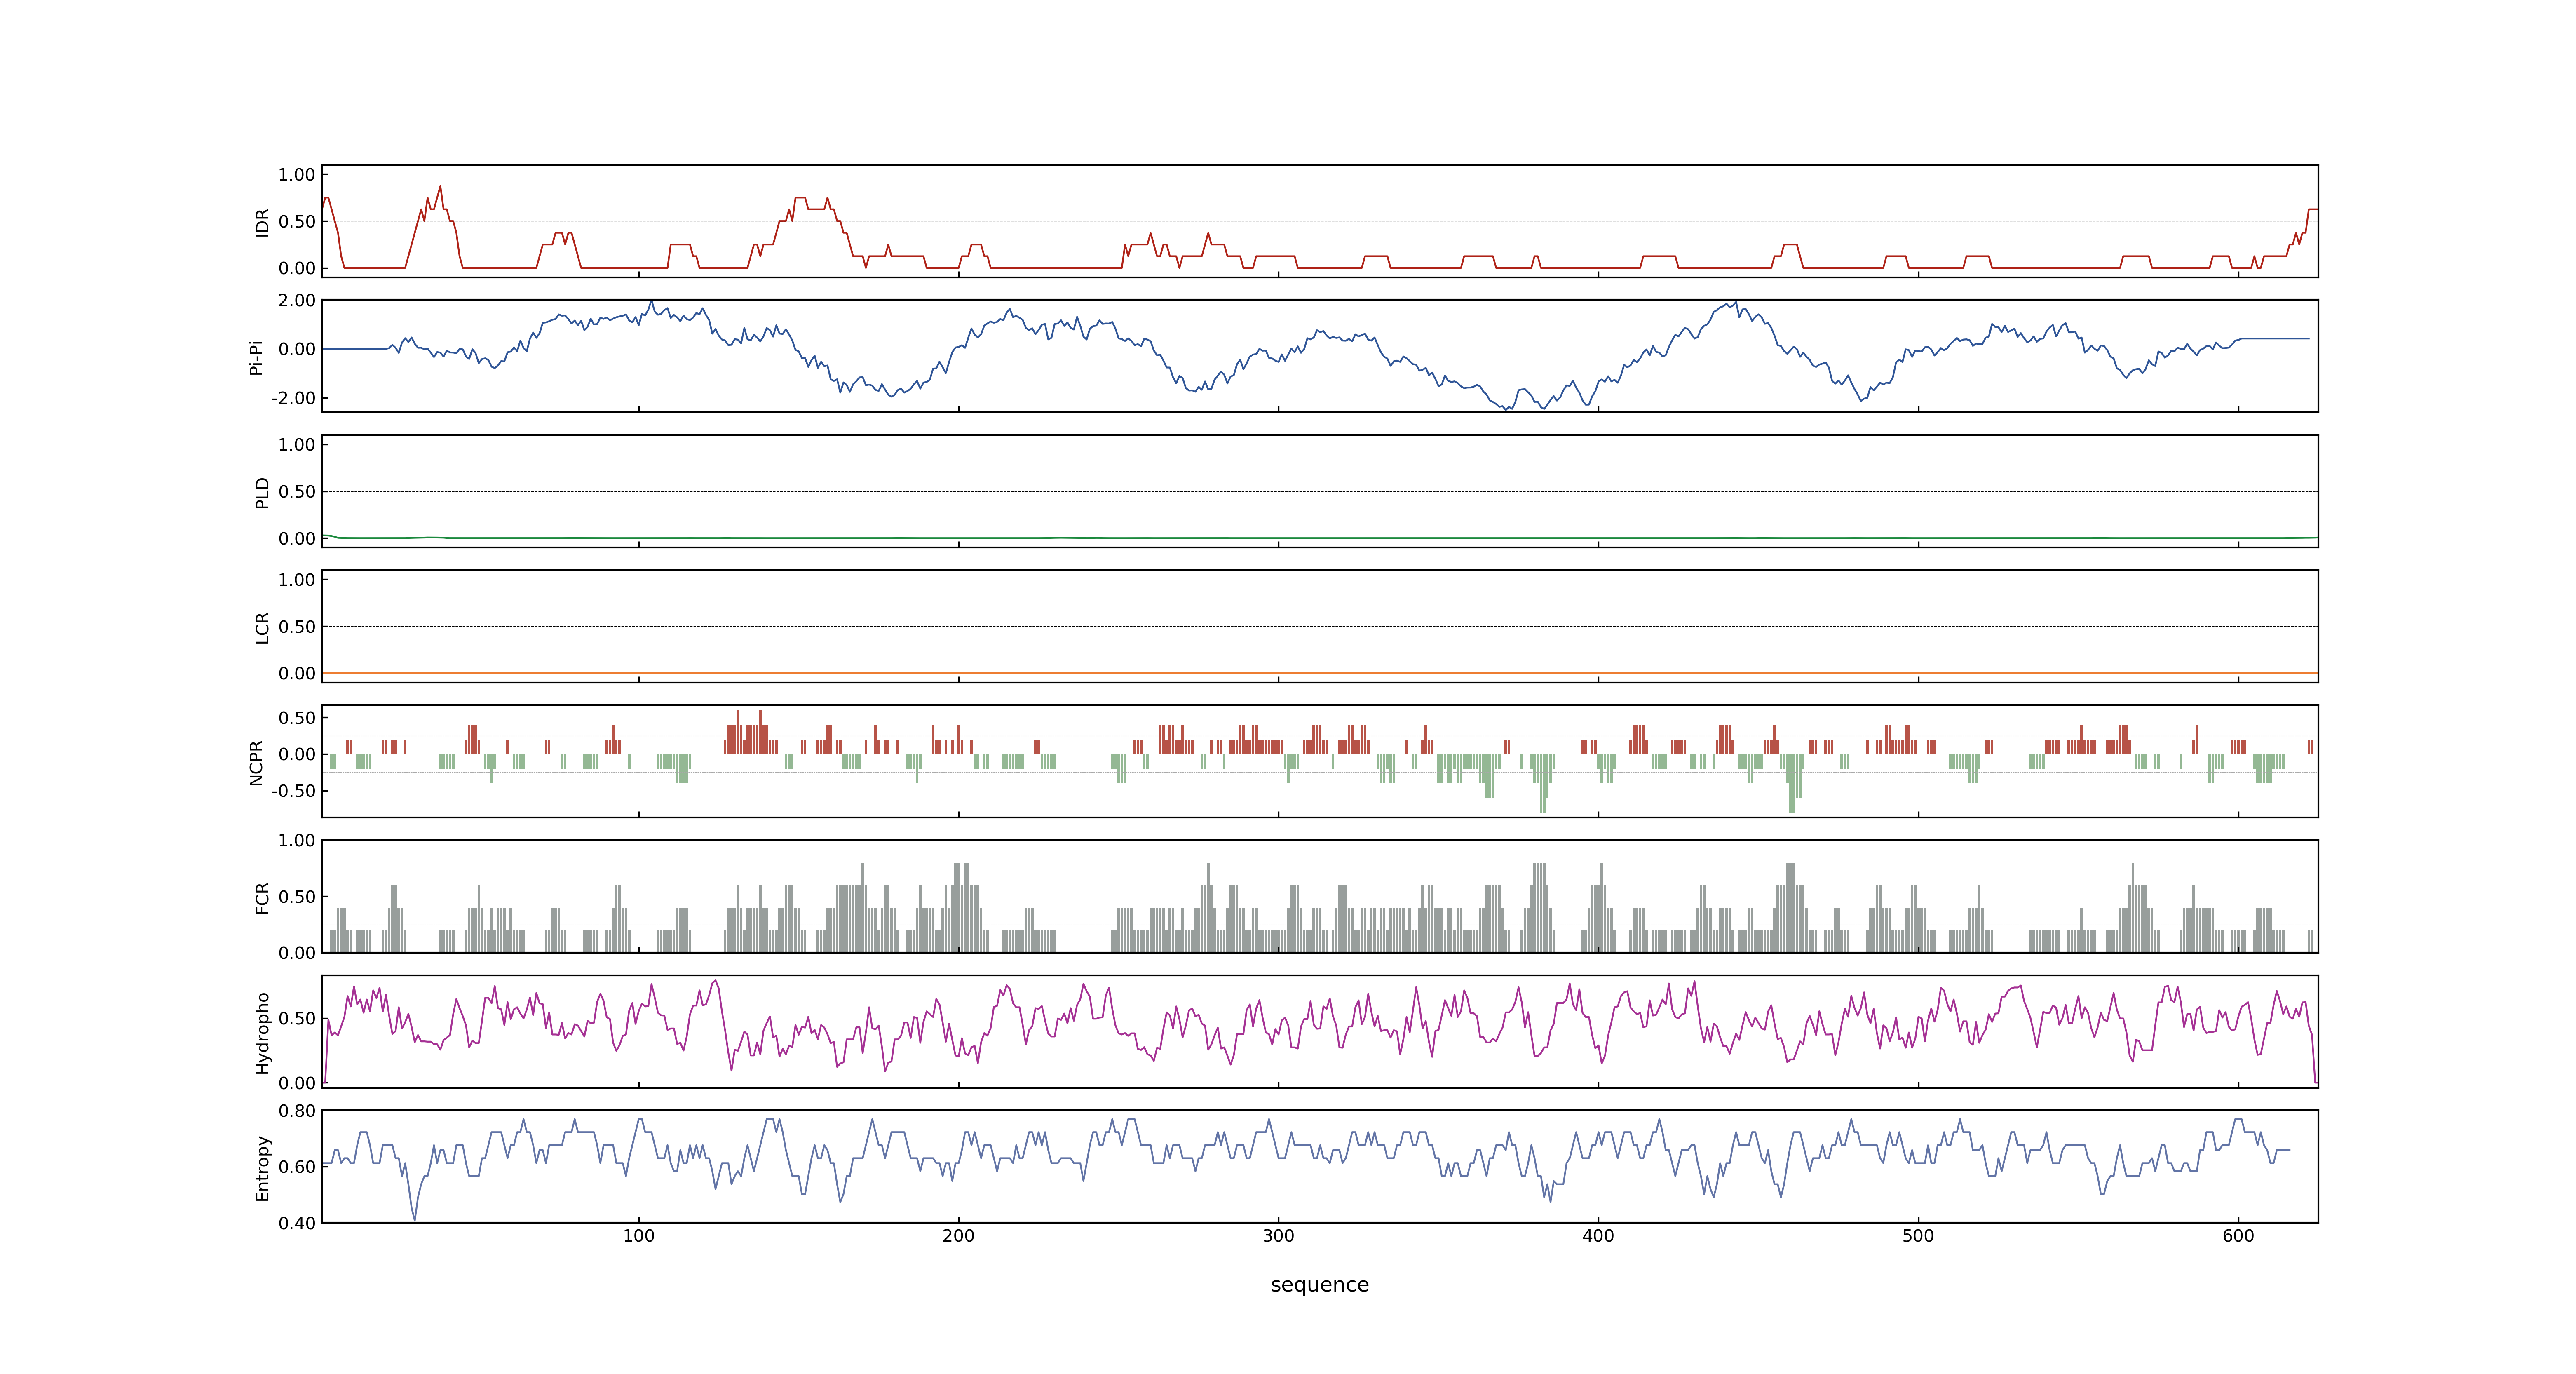This screenshot has width=2576, height=1374.
Task: Click x-axis tick label 600
Action: [2238, 1235]
